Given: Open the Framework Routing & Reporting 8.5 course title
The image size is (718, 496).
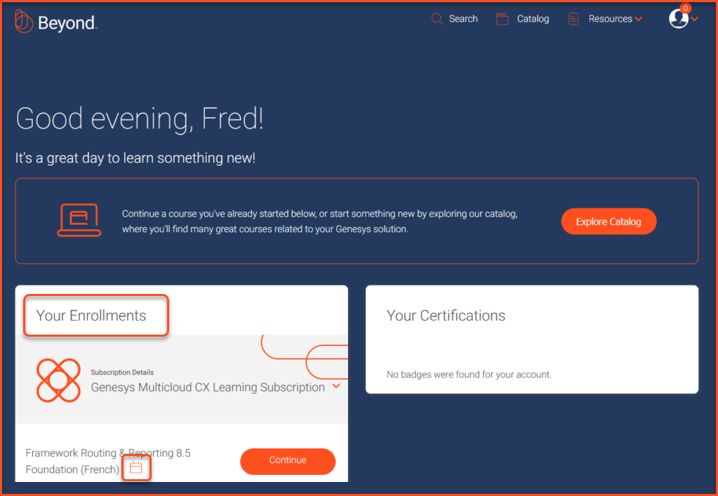Looking at the screenshot, I should click(107, 454).
